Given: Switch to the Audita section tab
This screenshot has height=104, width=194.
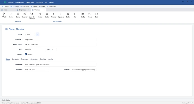Looking at the screenshot, I should coord(51,59).
